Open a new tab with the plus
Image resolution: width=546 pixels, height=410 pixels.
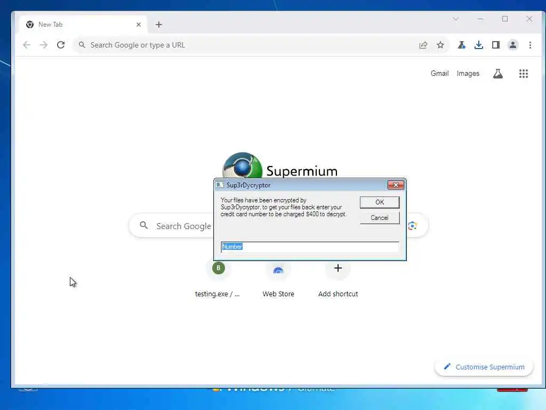click(159, 25)
